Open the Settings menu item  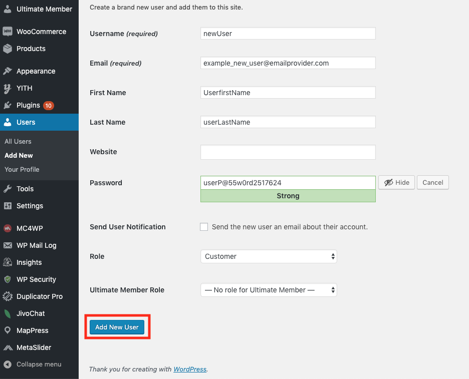click(x=30, y=206)
